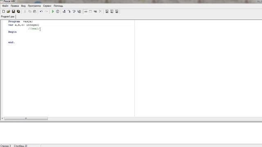Screen dimensions: 262x147
Task: Open the Файл menu
Action: (x=5, y=6)
